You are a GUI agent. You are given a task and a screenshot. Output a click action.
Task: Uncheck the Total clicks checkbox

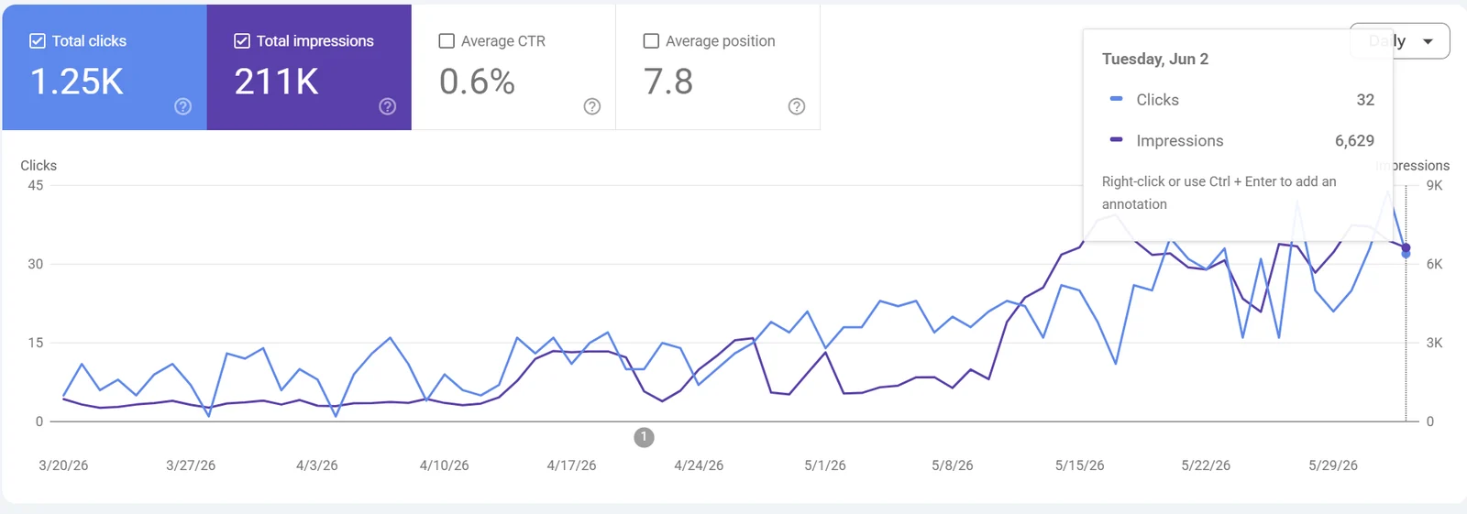click(x=38, y=41)
